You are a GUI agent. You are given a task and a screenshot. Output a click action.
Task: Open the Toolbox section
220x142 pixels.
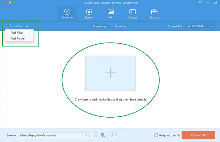click(154, 14)
